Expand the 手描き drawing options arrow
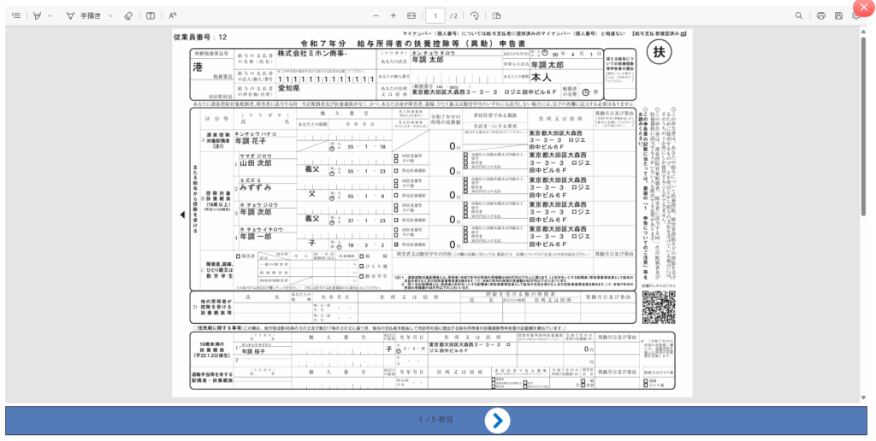This screenshot has height=441, width=876. pyautogui.click(x=109, y=15)
